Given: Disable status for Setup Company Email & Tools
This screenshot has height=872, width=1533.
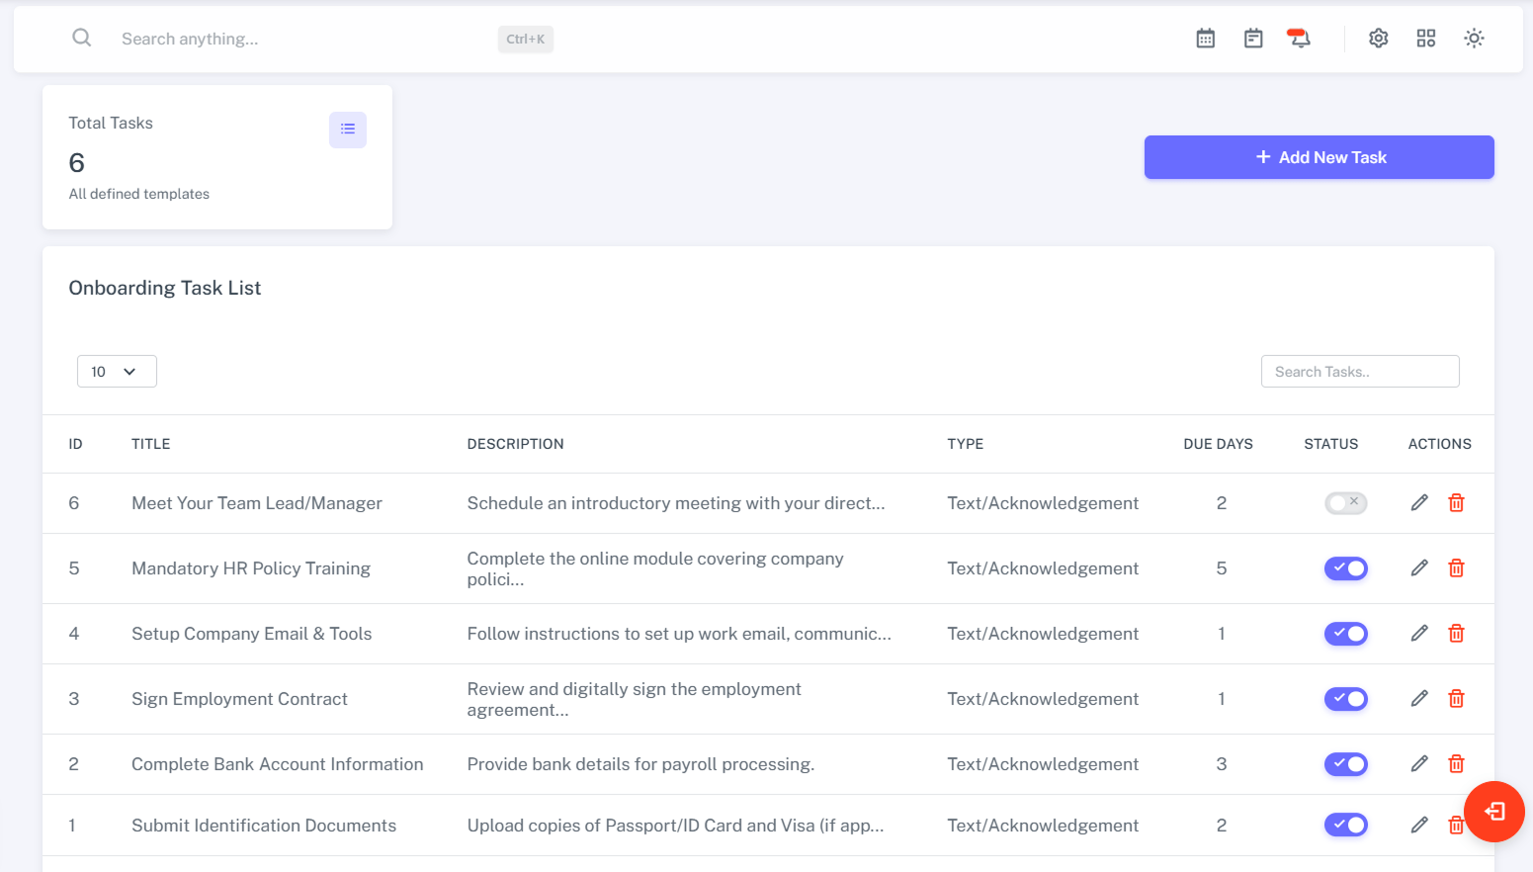Looking at the screenshot, I should point(1345,634).
